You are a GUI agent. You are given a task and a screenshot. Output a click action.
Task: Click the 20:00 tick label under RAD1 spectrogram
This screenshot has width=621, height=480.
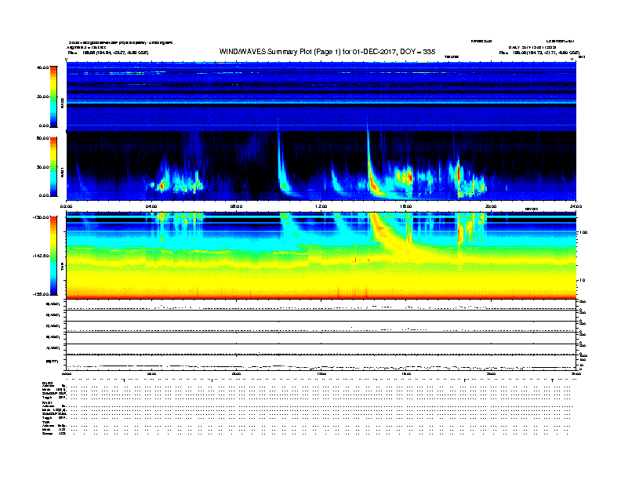491,206
